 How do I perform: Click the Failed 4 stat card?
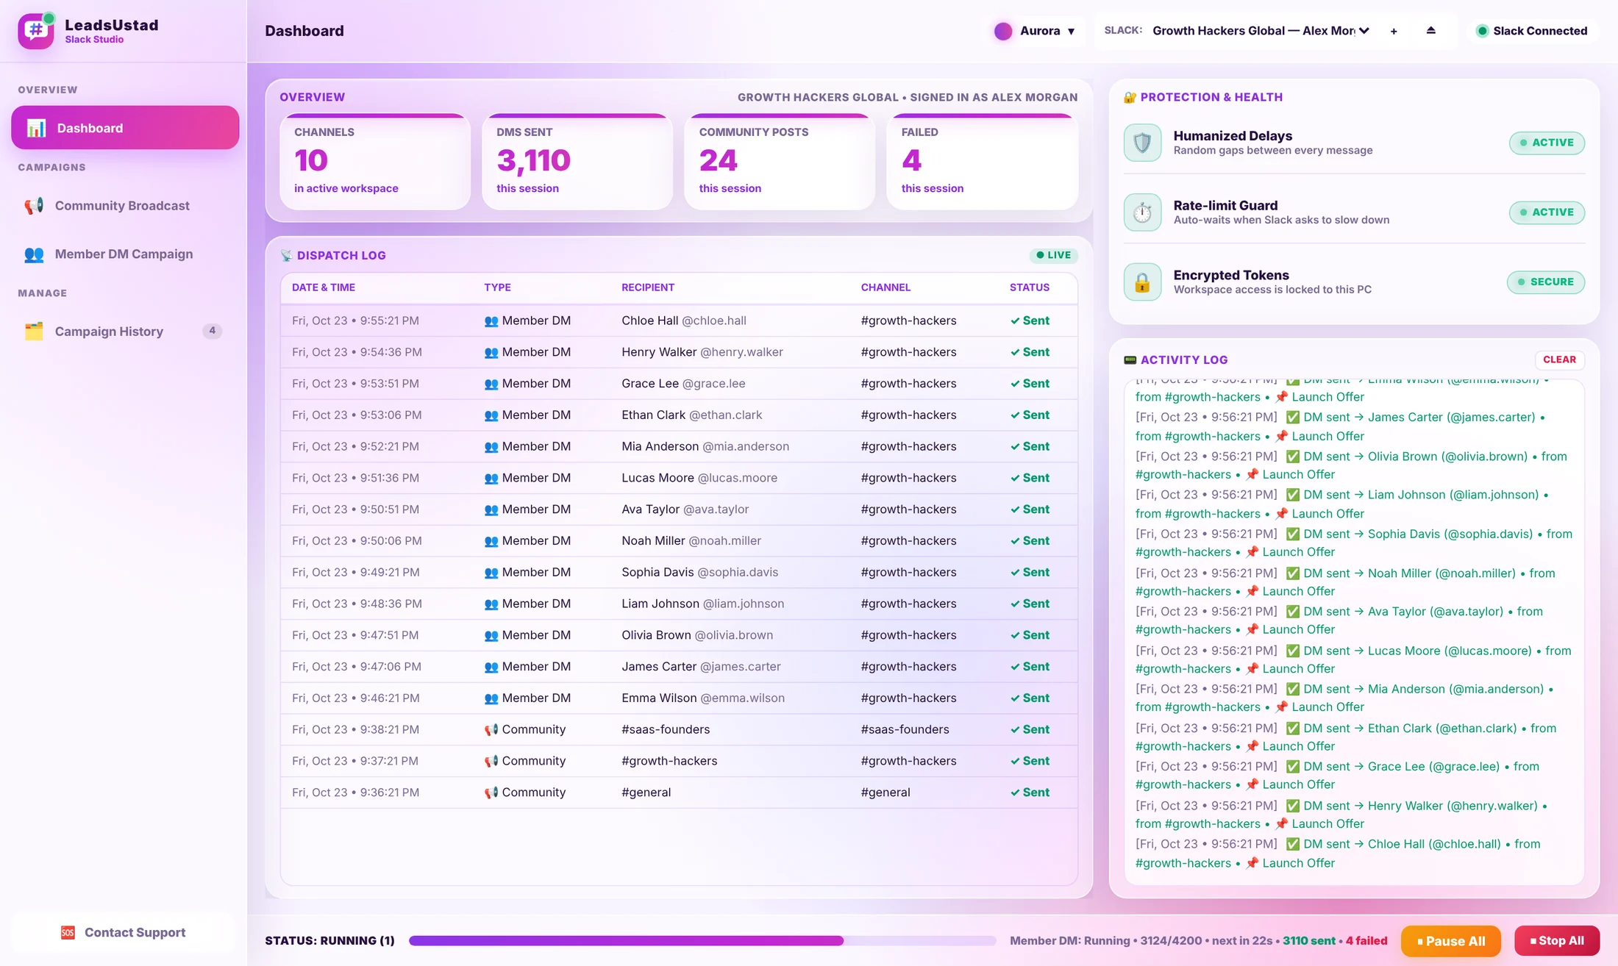point(983,162)
